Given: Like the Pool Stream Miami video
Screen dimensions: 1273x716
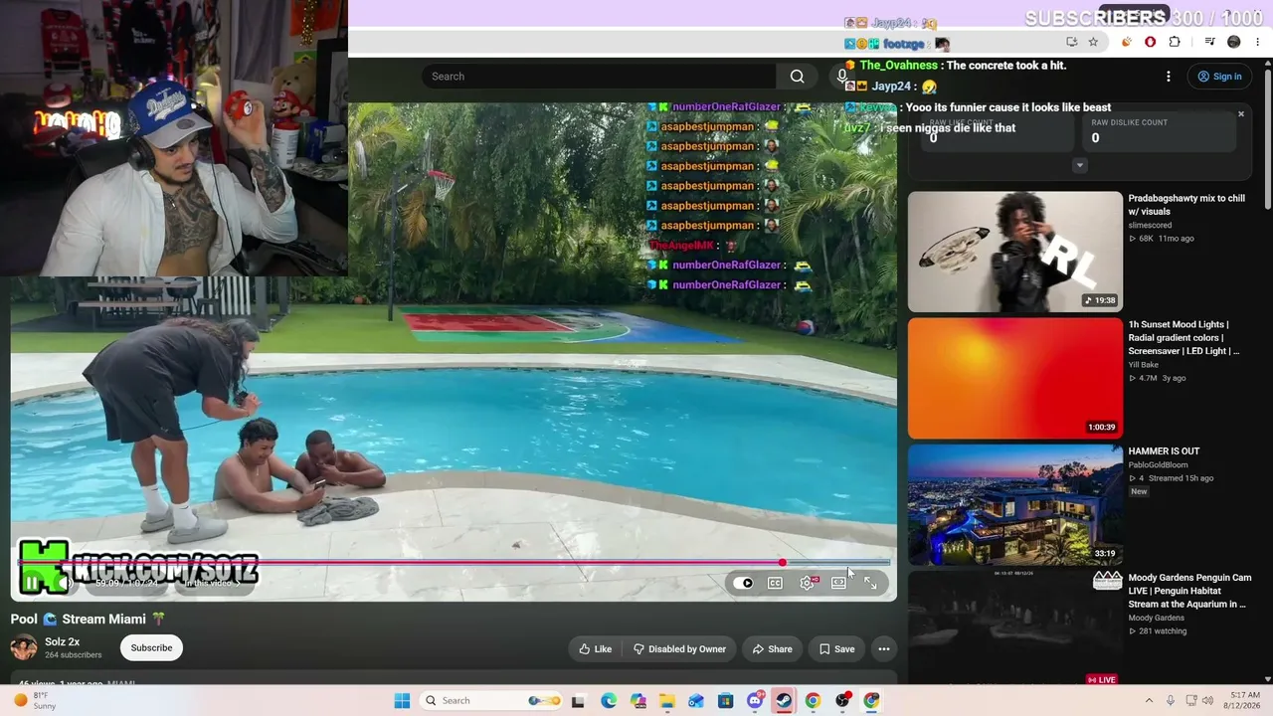Looking at the screenshot, I should pos(596,649).
